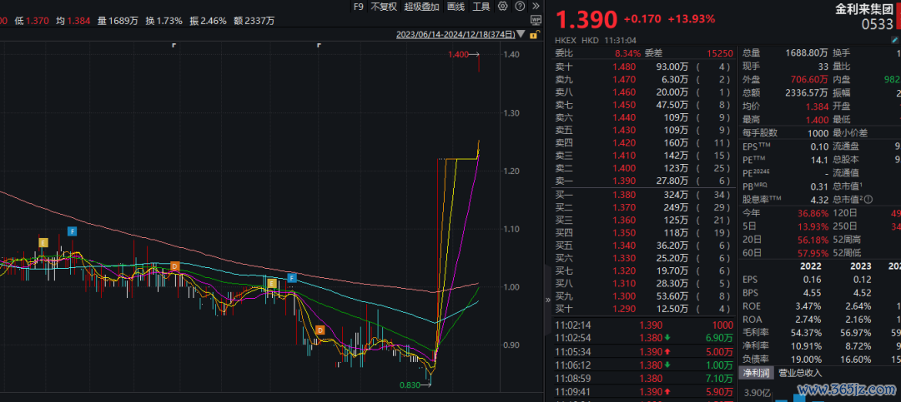Click the WP monitor icon
The image size is (901, 402).
[536, 21]
